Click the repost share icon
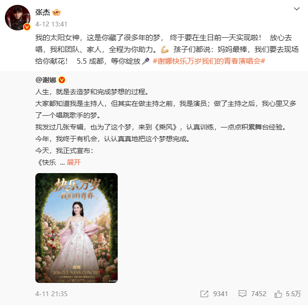Screen dimensions: 308x305 [x=205, y=294]
